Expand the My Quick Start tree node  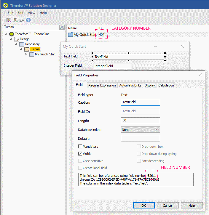point(26,54)
